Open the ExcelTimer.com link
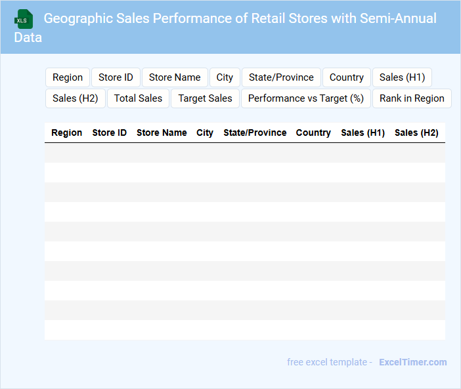 (x=412, y=362)
